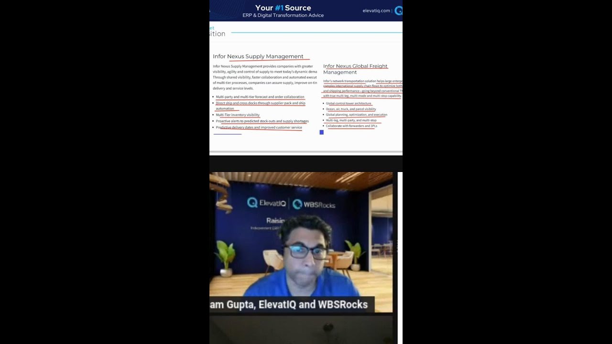Click the ElevatIQ logo icon in banner
Viewport: 612px width, 344px height.
pos(398,11)
